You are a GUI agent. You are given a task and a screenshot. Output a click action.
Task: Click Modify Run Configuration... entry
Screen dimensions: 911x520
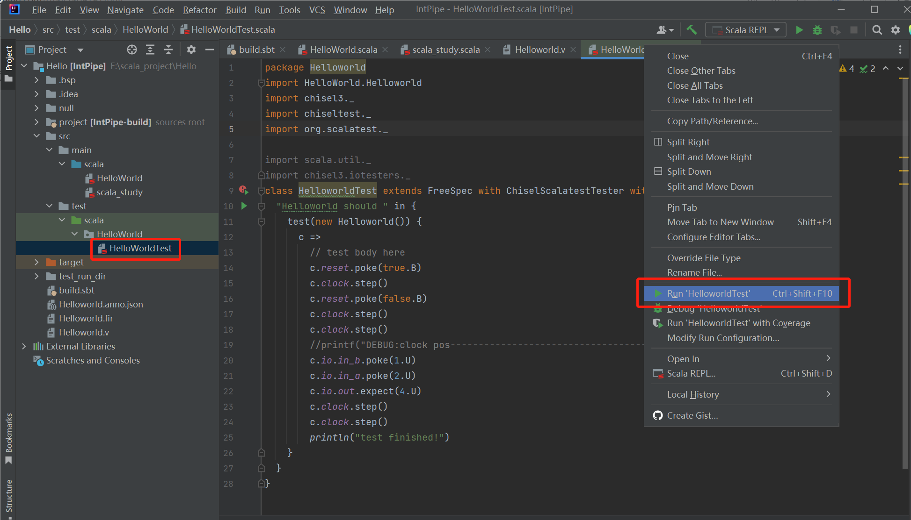coord(723,338)
